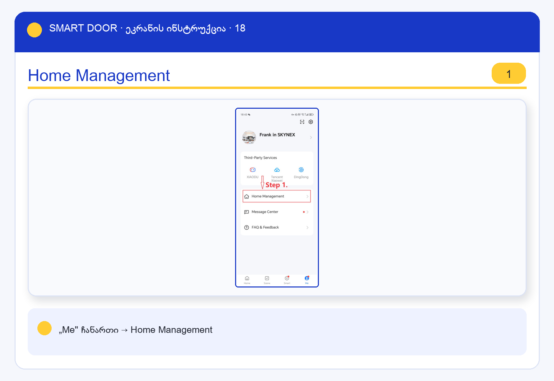Screen dimensions: 554x381
Task: Select the Tencent Xiaowei cloud icon
Action: (277, 170)
